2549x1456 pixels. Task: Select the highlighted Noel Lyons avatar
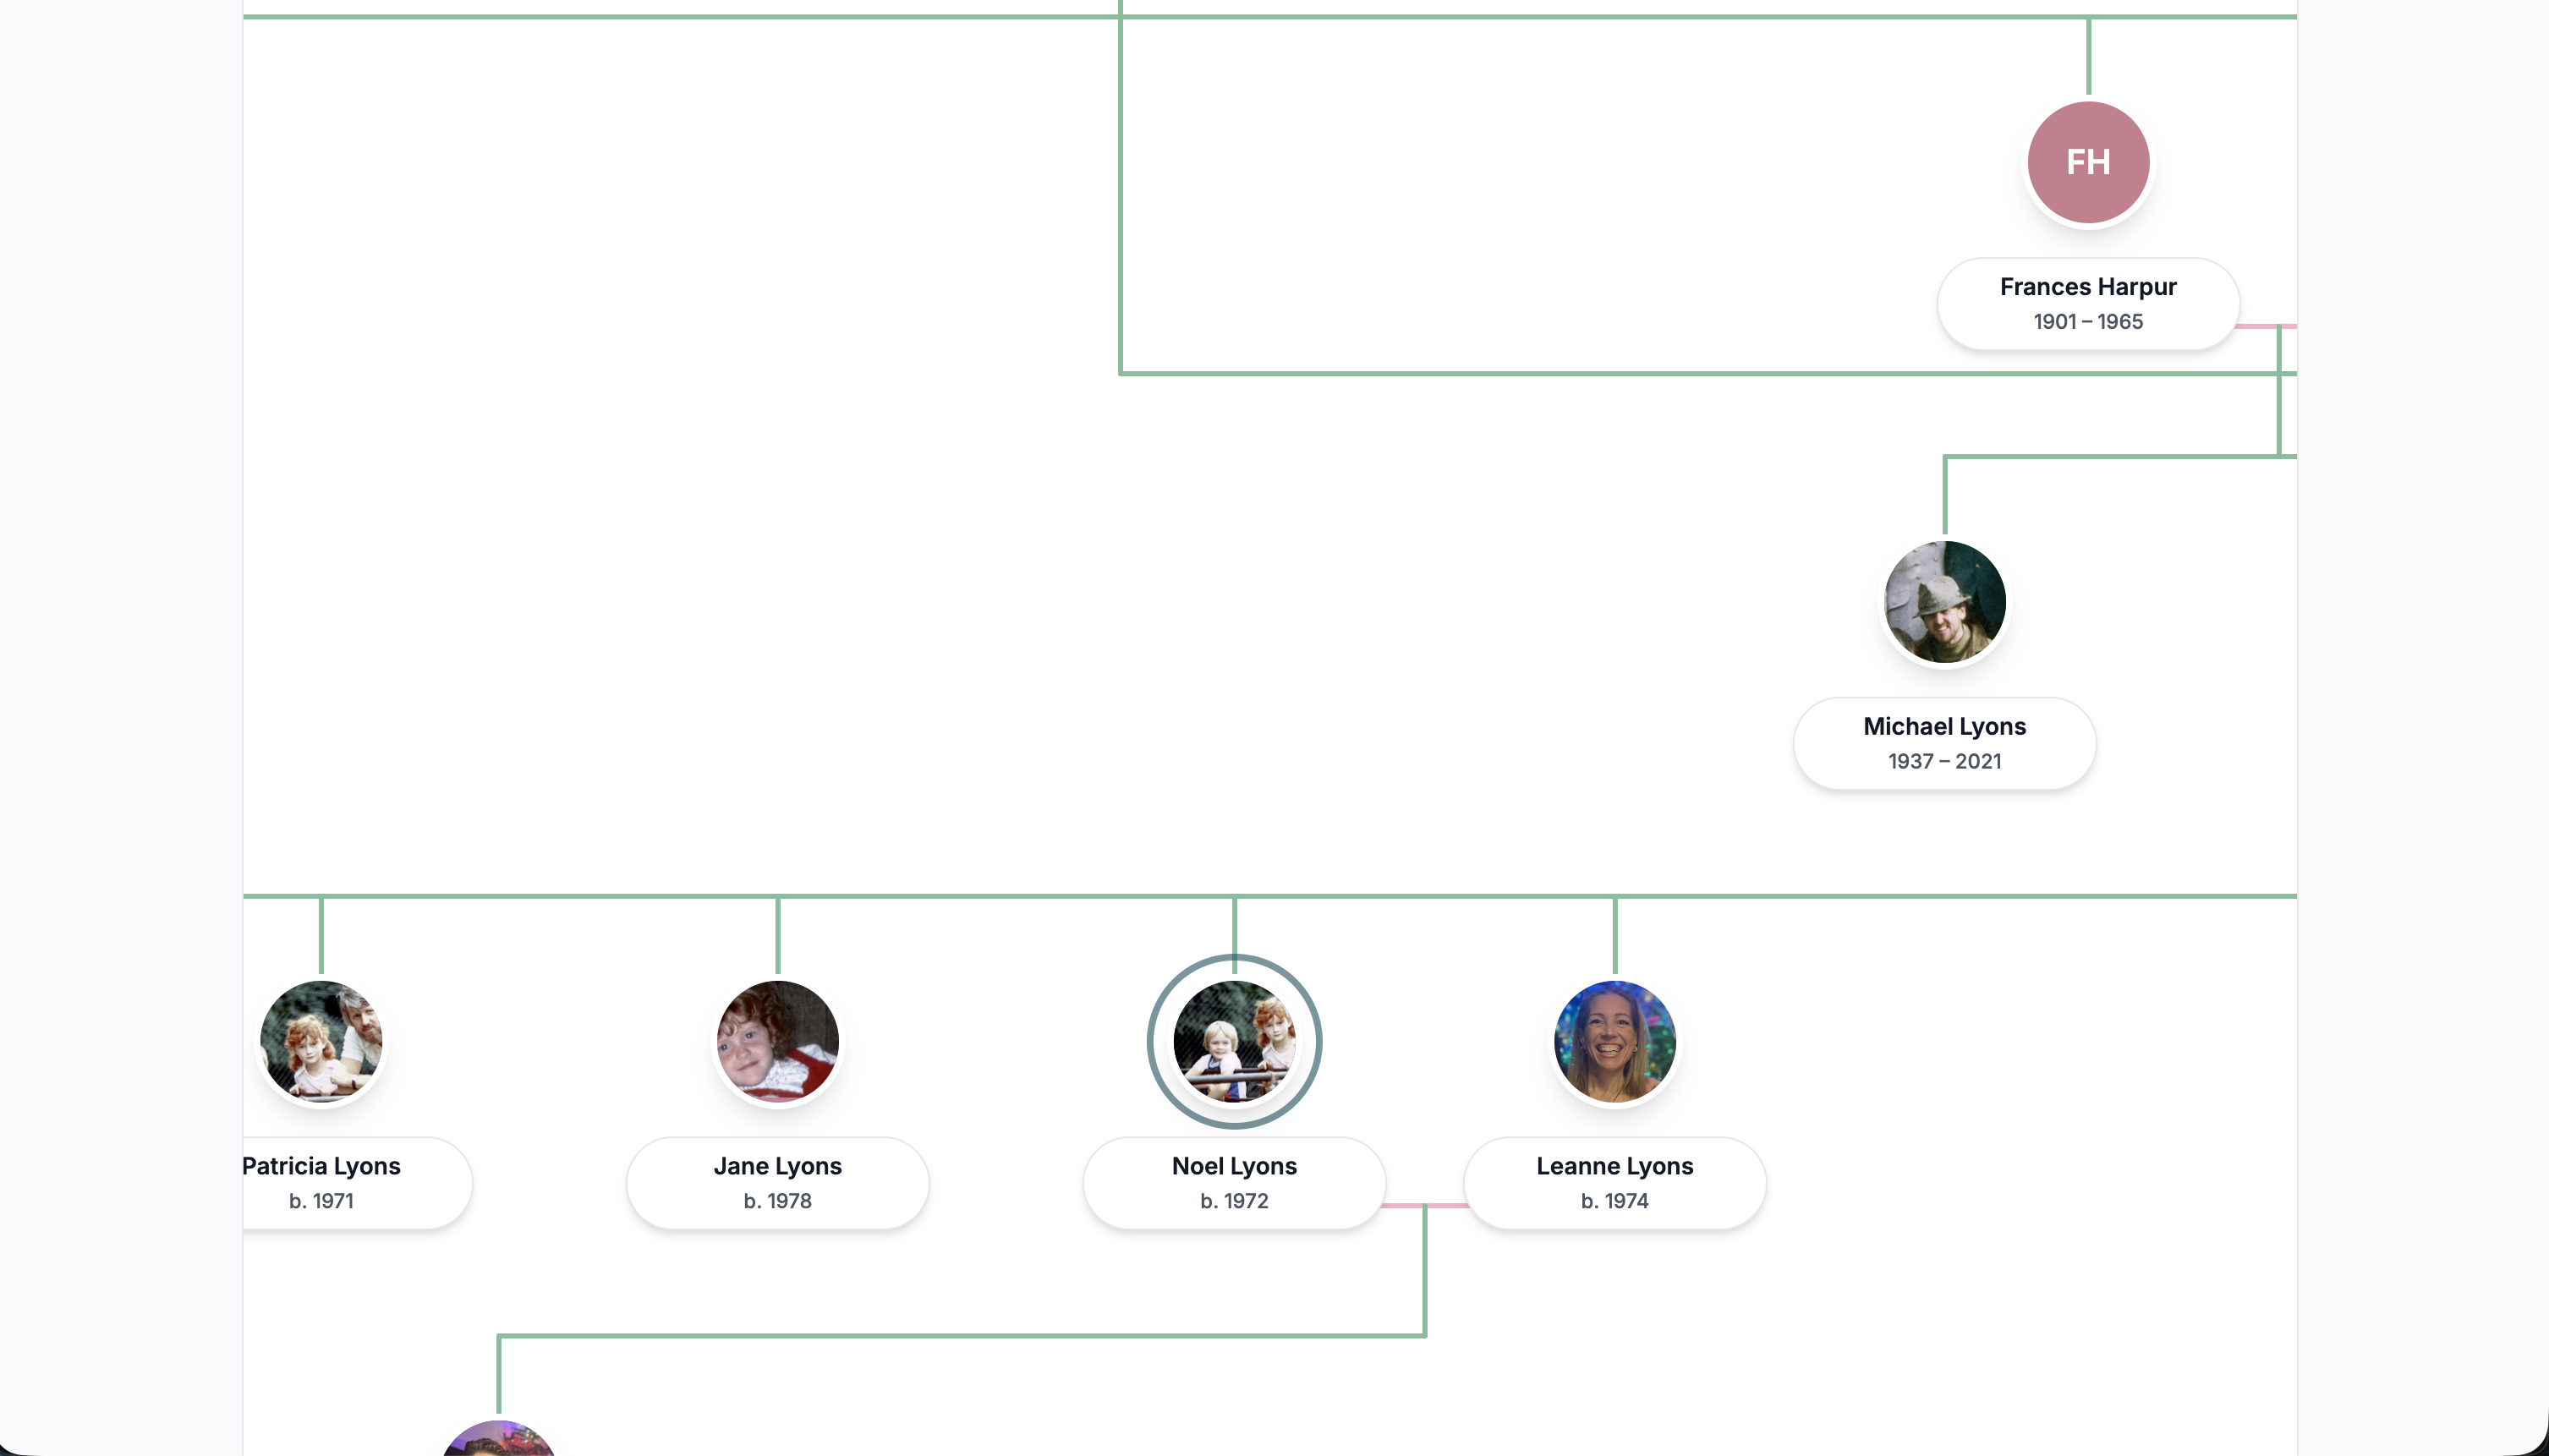[x=1234, y=1041]
